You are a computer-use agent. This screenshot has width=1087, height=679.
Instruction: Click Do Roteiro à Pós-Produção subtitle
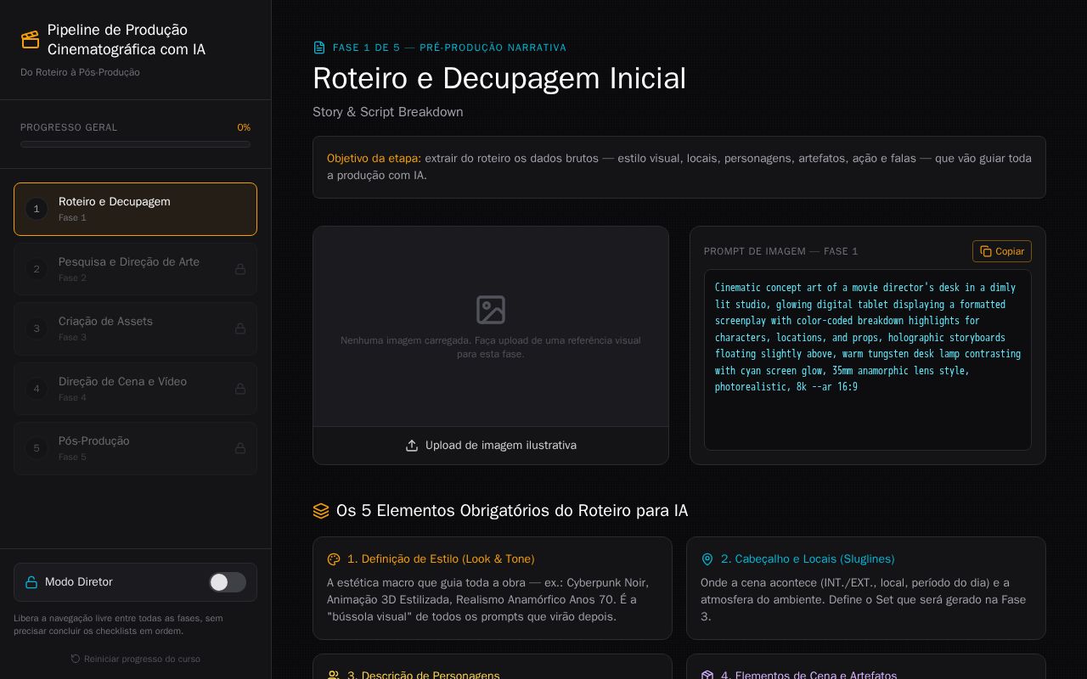(80, 72)
